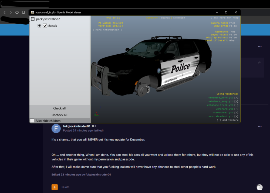Click the browser refresh icon
This screenshot has width=270, height=193.
[17, 12]
